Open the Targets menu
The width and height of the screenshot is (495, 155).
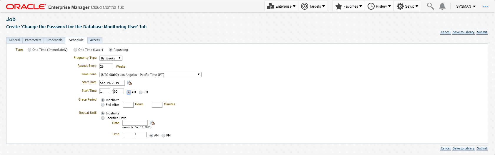313,6
